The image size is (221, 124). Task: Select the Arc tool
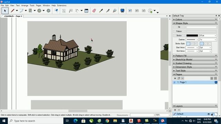pyautogui.click(x=21, y=11)
